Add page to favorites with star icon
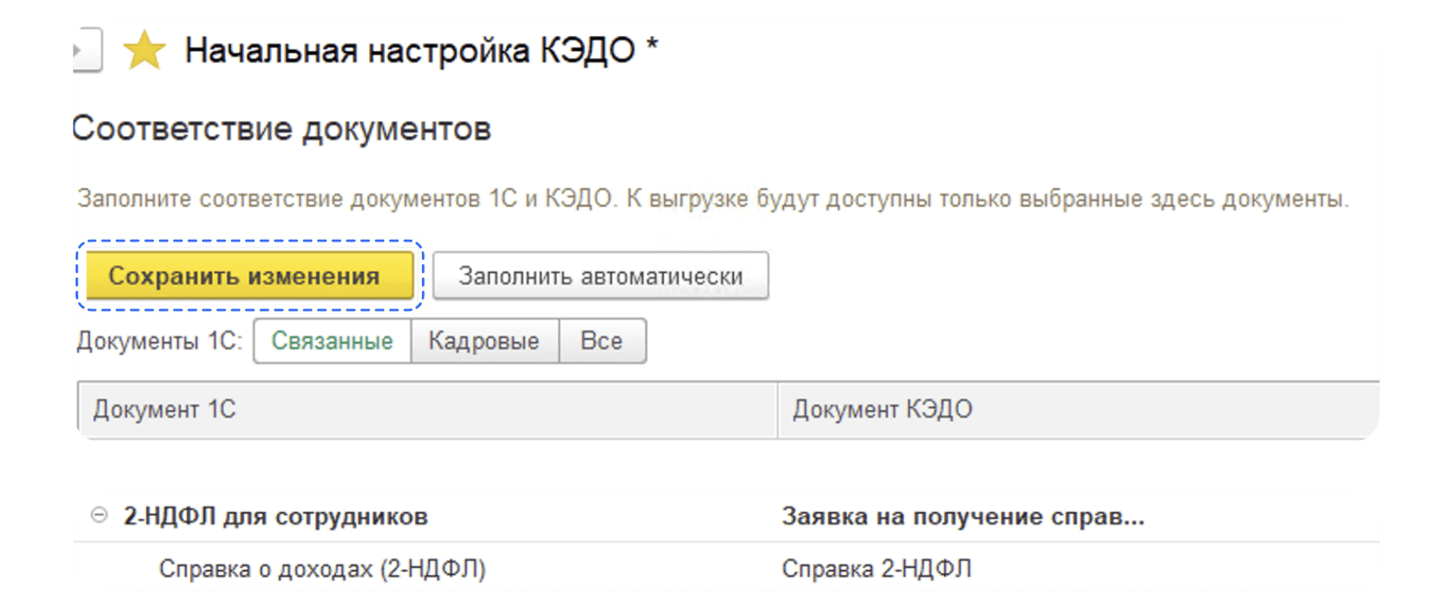This screenshot has width=1453, height=612. click(x=144, y=50)
